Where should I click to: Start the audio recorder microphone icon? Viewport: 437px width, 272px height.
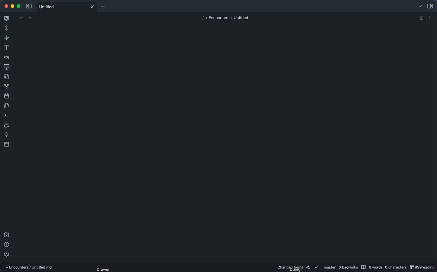(x=6, y=135)
